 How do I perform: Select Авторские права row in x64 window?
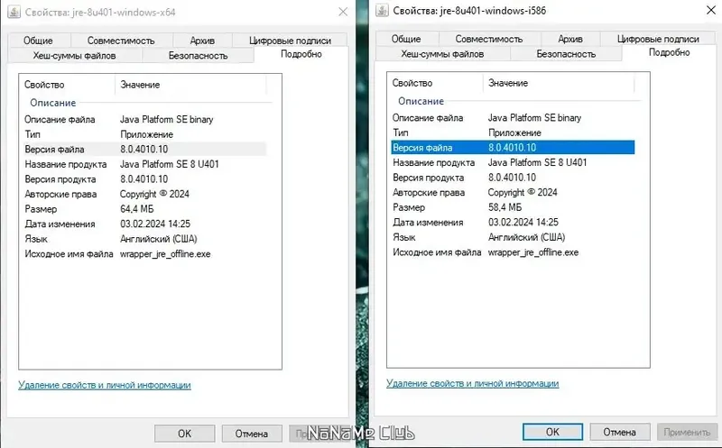click(x=144, y=194)
